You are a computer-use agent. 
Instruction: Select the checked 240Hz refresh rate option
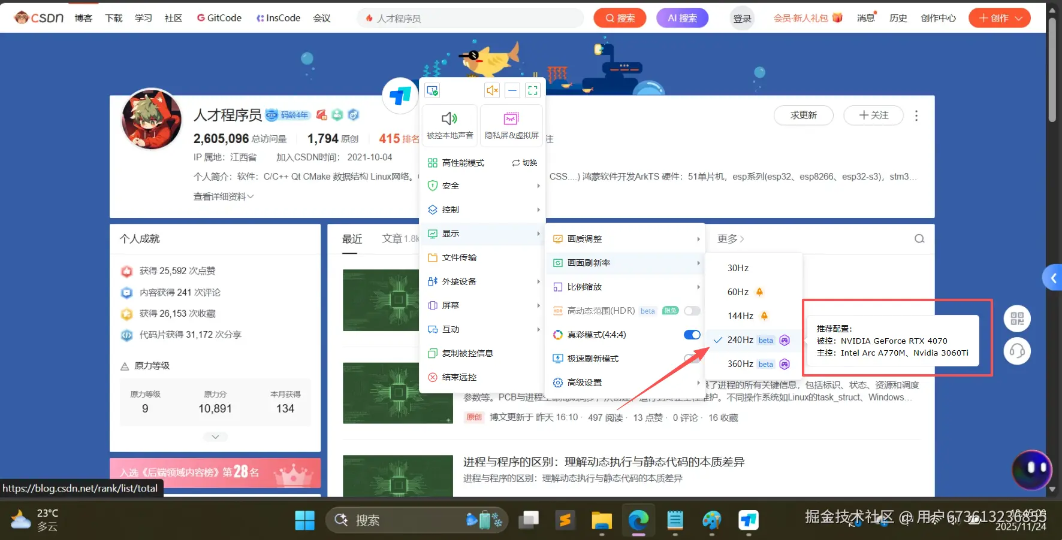click(753, 340)
